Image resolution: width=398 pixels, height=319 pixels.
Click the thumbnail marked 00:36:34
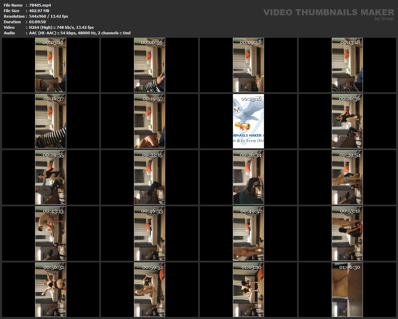point(248,177)
